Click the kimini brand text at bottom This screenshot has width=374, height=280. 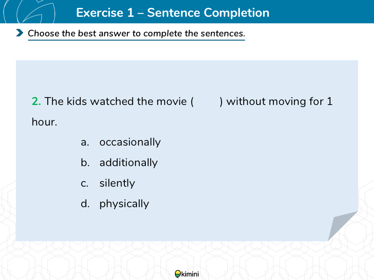tap(190, 274)
